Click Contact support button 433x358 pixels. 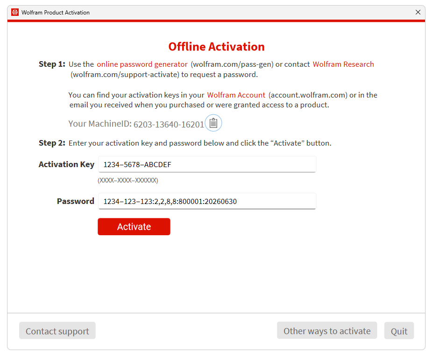(x=57, y=330)
